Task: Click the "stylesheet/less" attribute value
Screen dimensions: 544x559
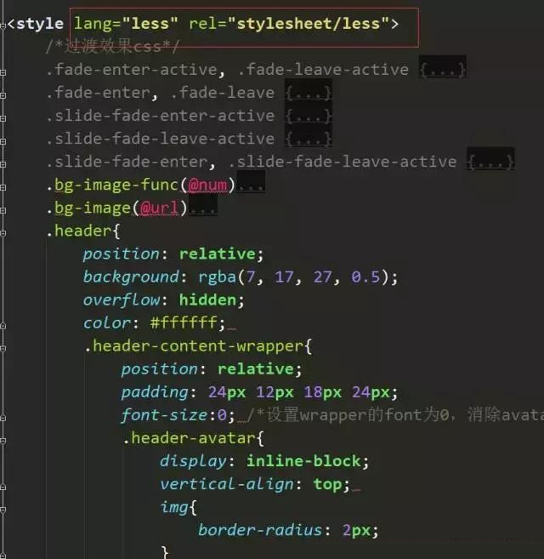Action: pyautogui.click(x=309, y=24)
